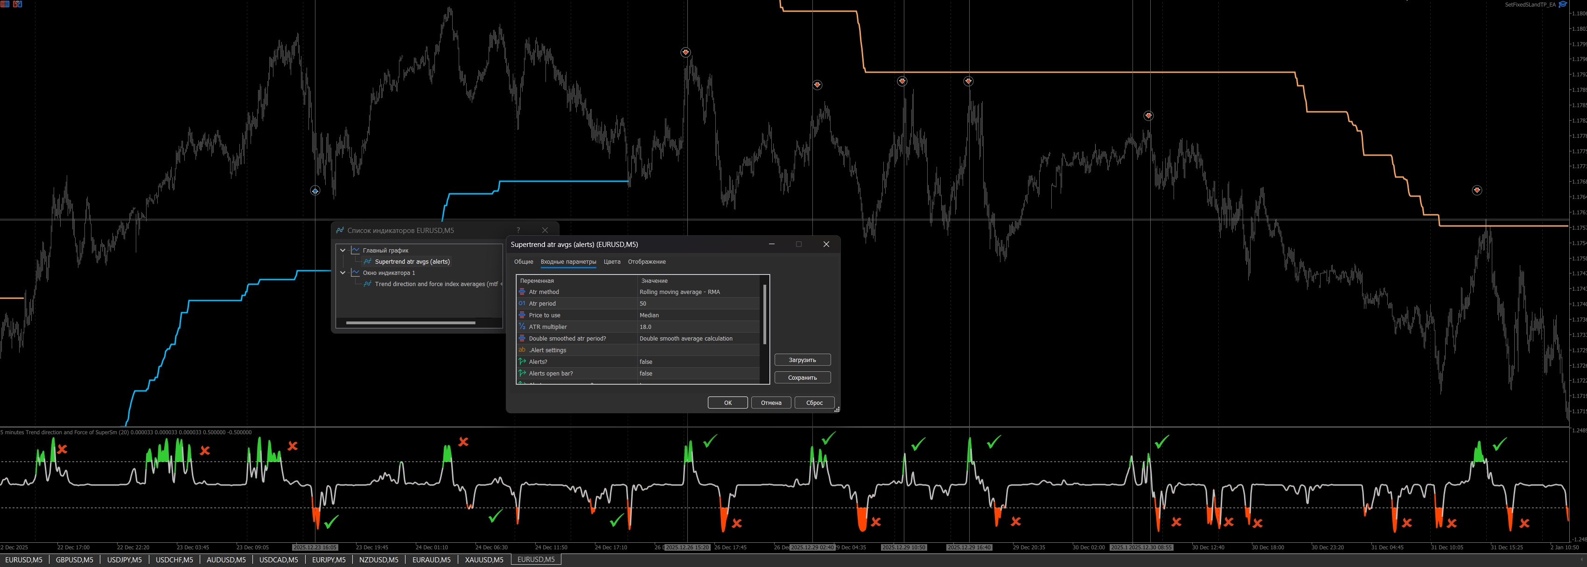1587x567 pixels.
Task: Toggle the Alerts open bar? value
Action: click(698, 374)
